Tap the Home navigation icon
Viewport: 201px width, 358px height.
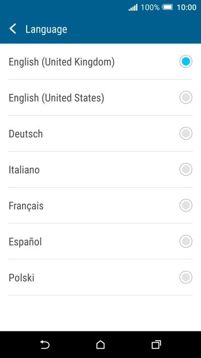pos(100,345)
